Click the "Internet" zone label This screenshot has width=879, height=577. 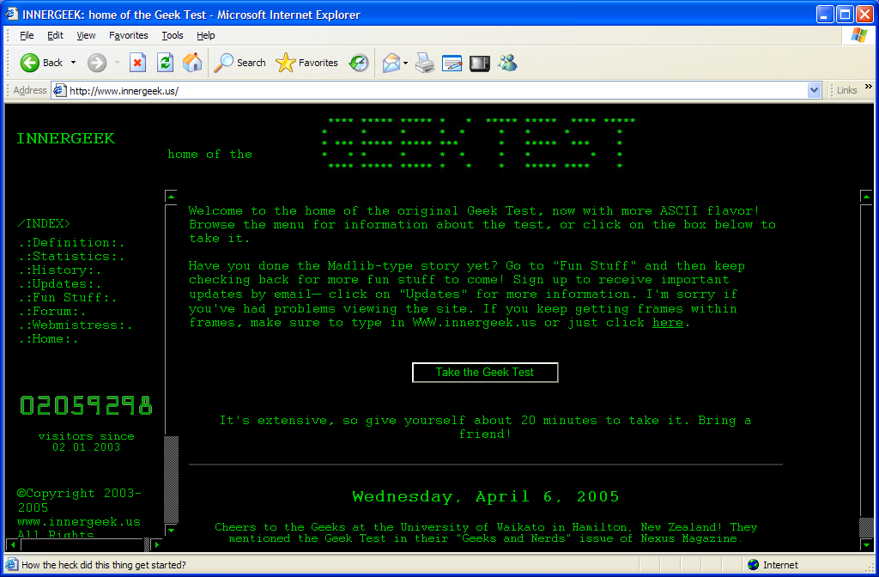[x=780, y=565]
